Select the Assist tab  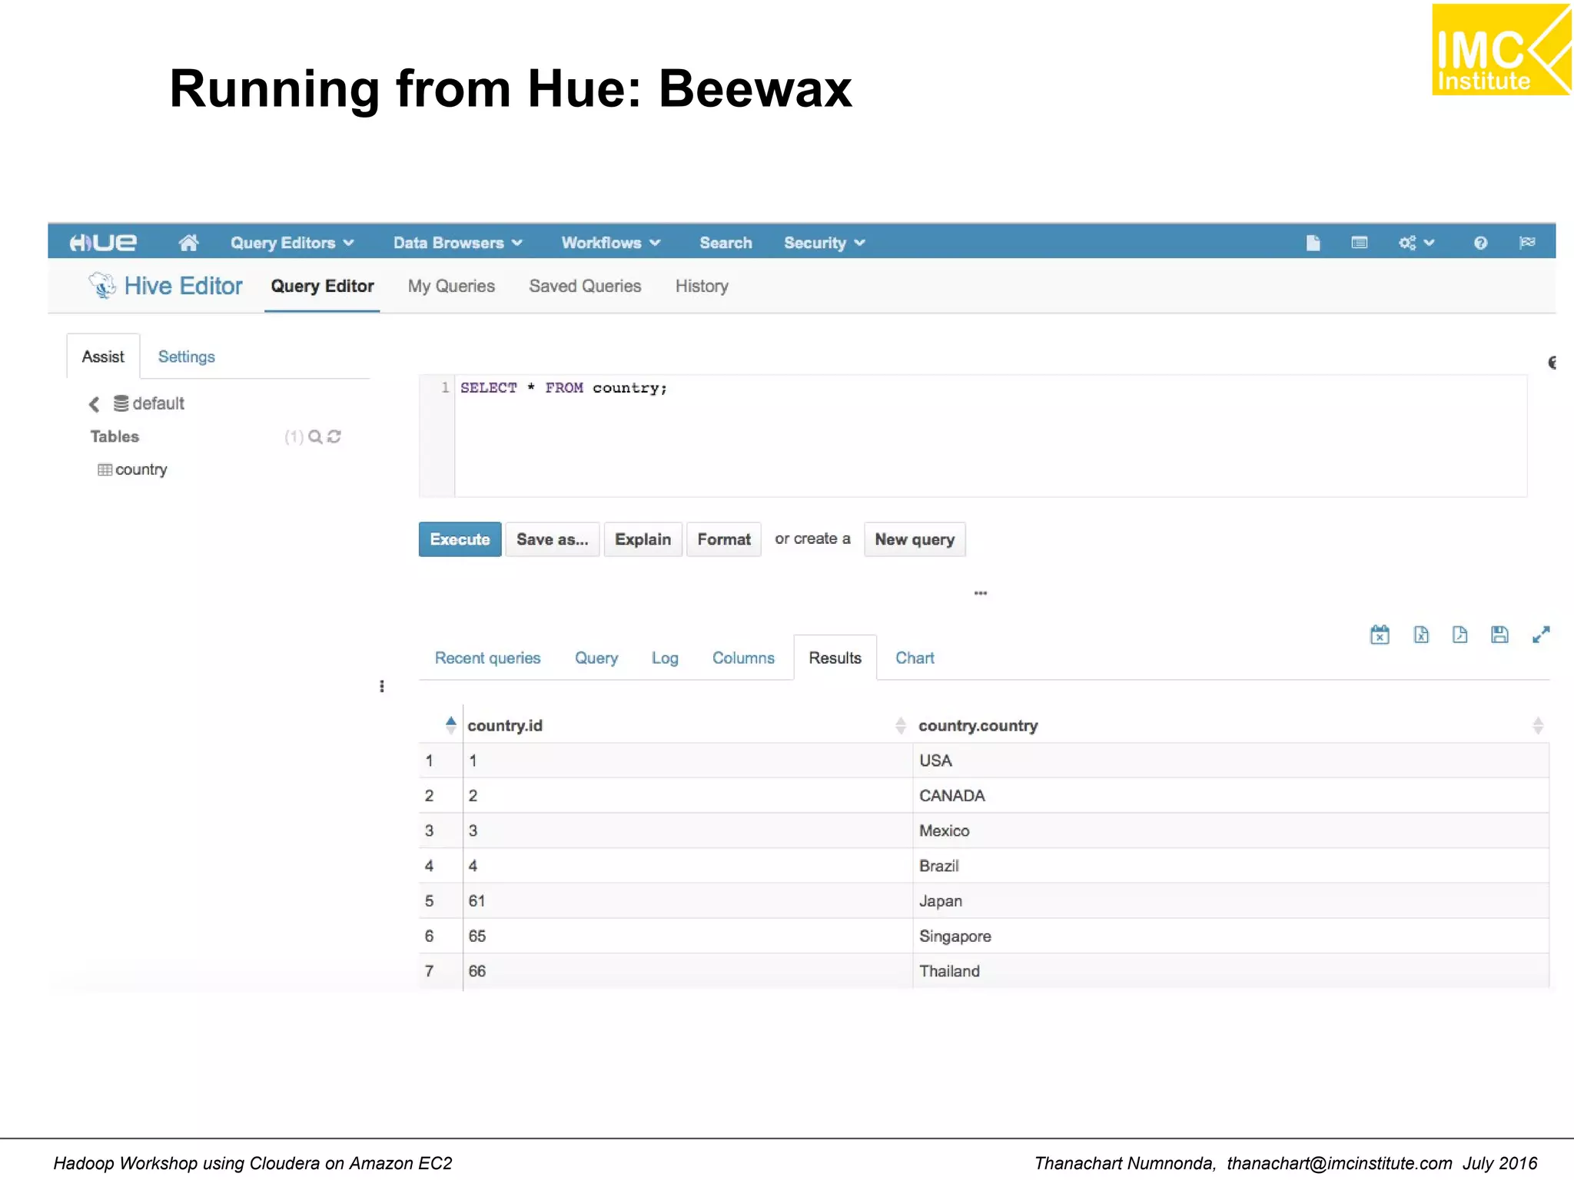tap(103, 356)
